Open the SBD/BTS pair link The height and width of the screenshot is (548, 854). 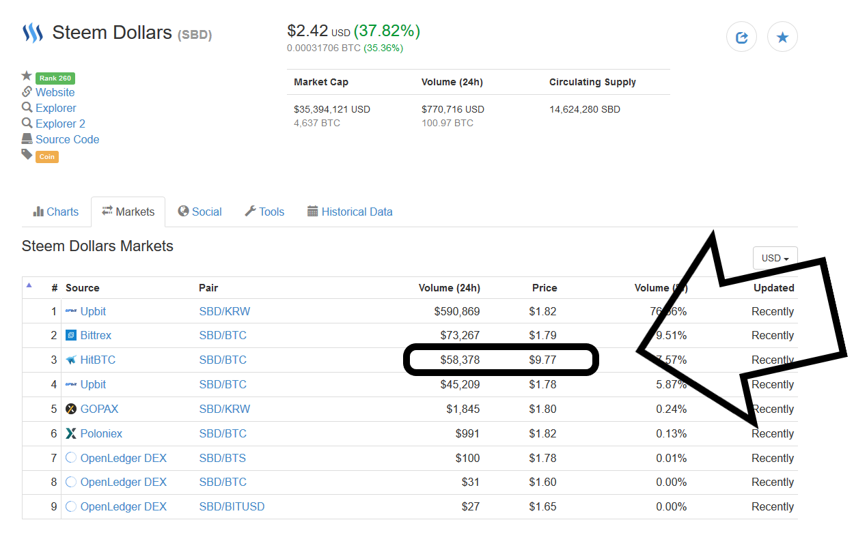coord(223,458)
